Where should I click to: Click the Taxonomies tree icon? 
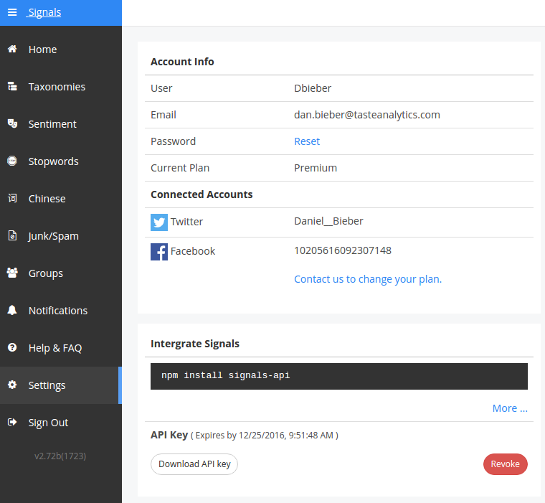pyautogui.click(x=12, y=86)
